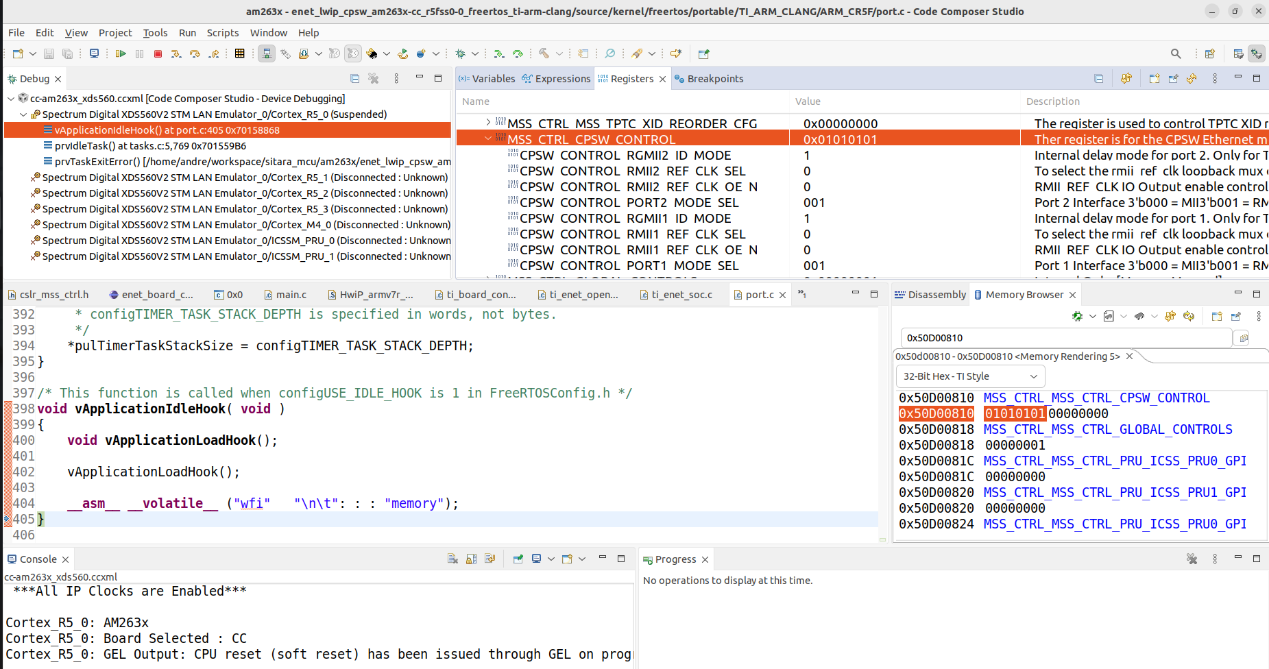Click the green Resume button in toolbar
1269x669 pixels.
pos(121,53)
